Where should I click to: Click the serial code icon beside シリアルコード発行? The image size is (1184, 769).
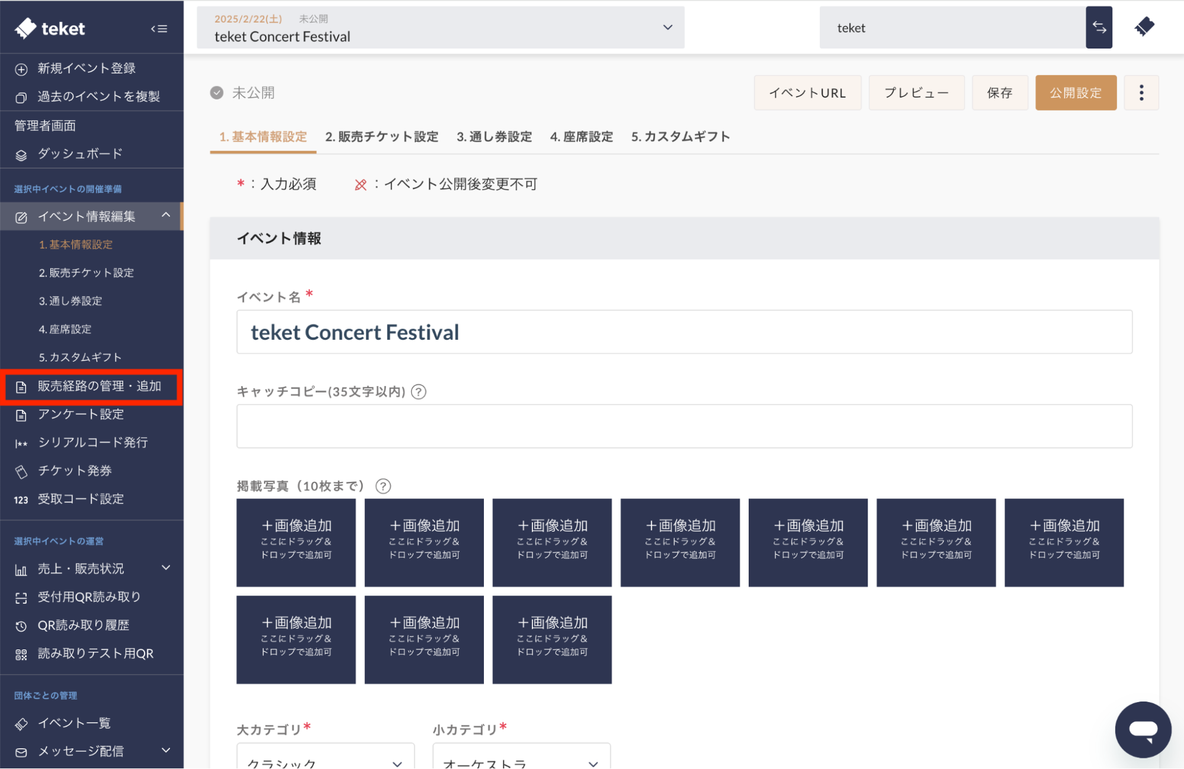click(21, 443)
